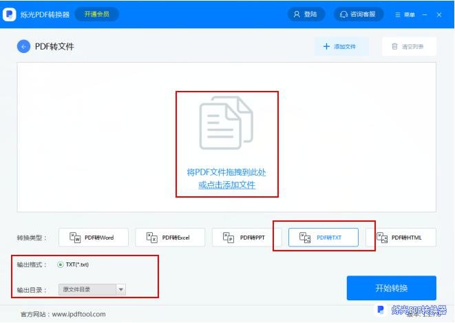This screenshot has width=455, height=323.
Task: Click the document drop-zone icon
Action: (x=226, y=123)
